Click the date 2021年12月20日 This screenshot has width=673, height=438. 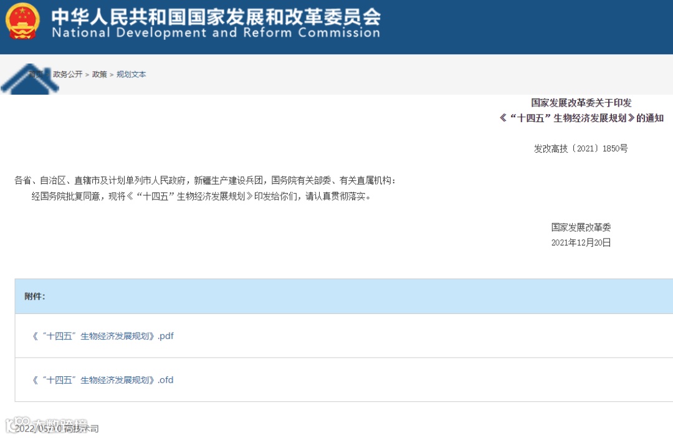point(581,242)
